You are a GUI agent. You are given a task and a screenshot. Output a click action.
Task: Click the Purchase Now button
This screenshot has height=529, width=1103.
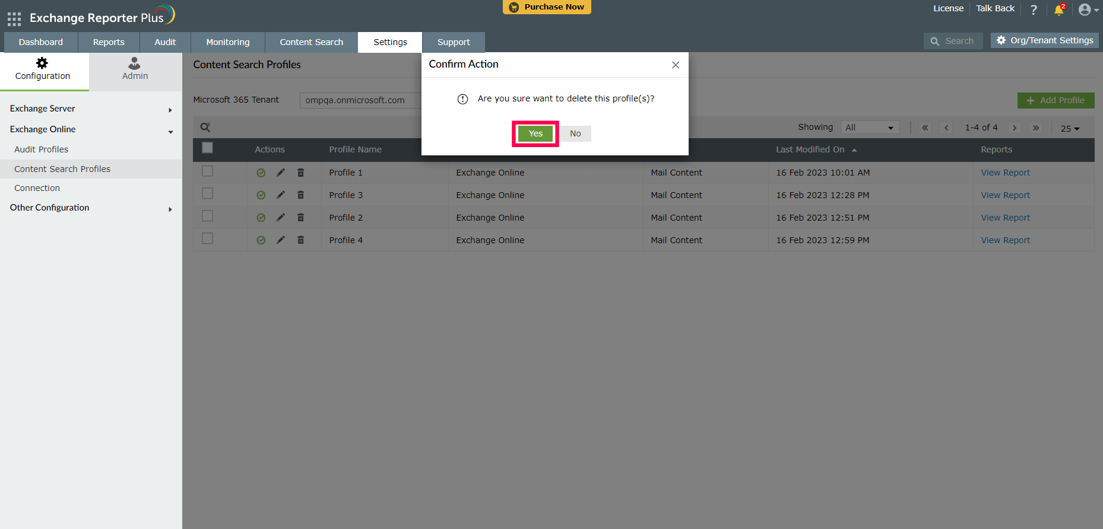pyautogui.click(x=547, y=7)
